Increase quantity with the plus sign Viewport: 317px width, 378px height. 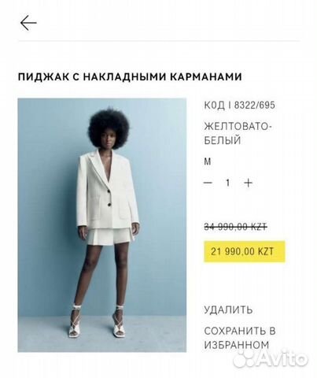pyautogui.click(x=248, y=183)
